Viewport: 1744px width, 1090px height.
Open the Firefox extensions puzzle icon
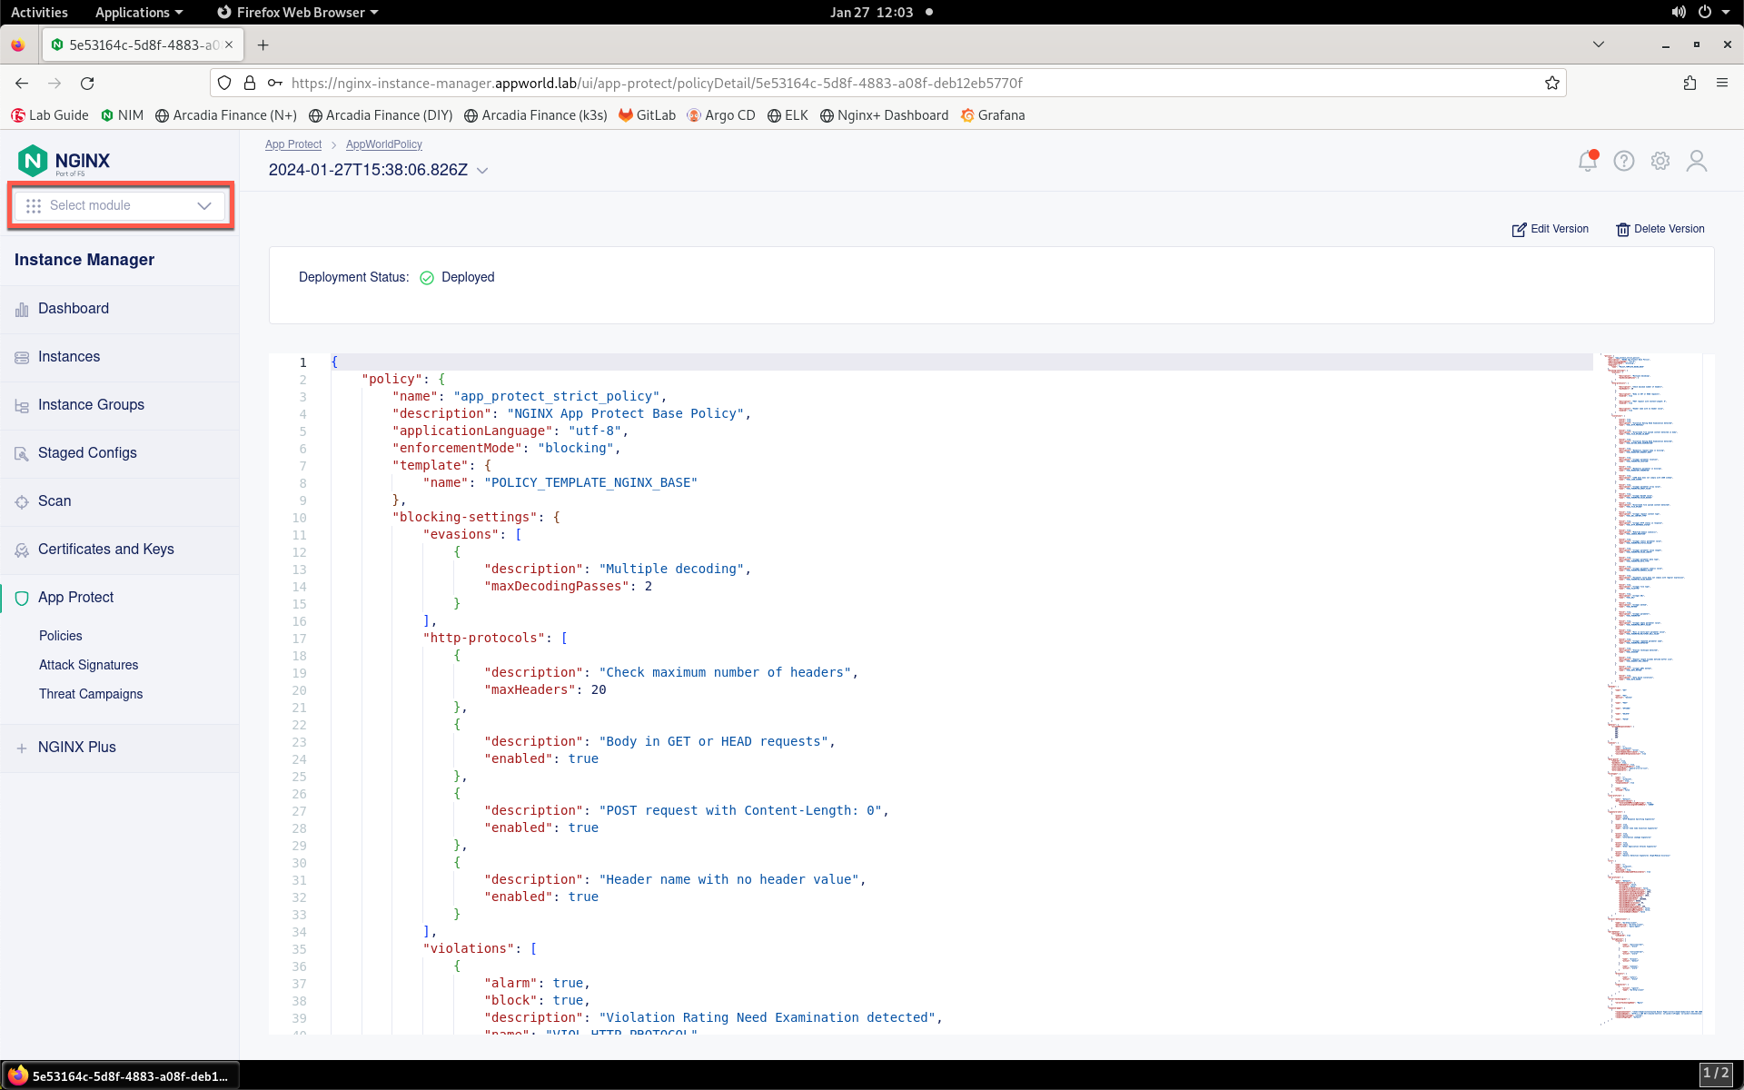click(x=1689, y=83)
